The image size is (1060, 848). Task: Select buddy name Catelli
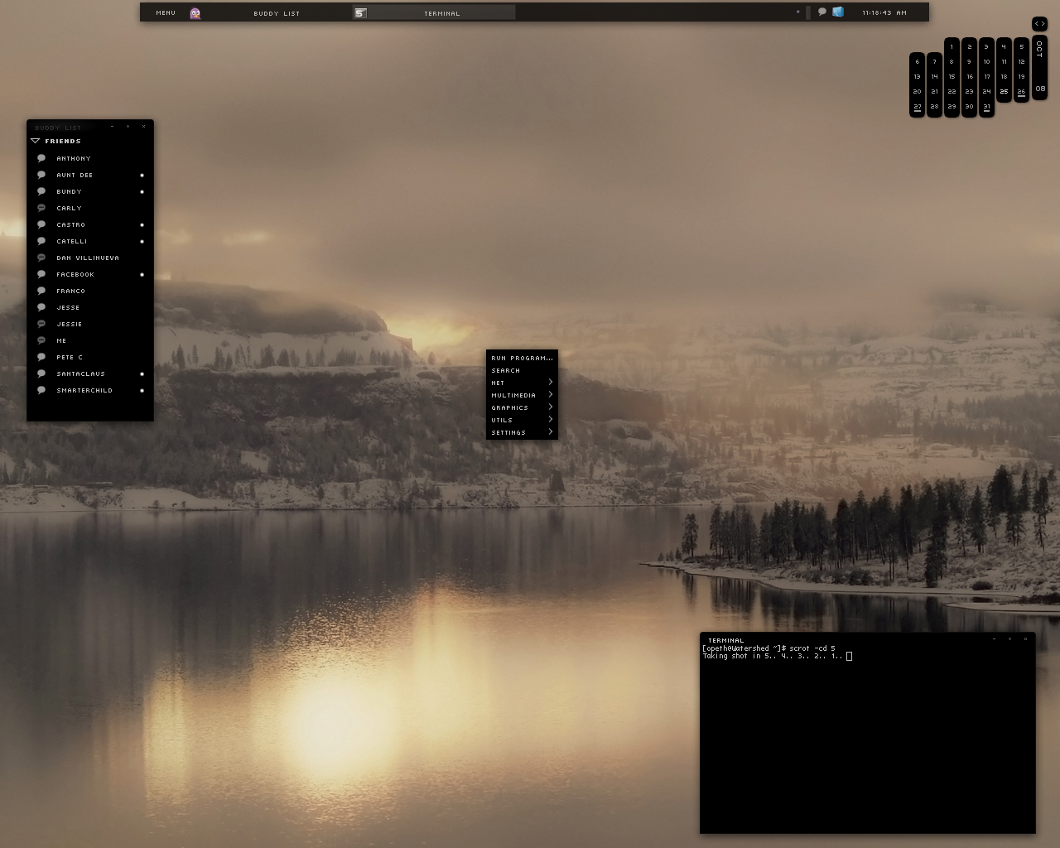[x=72, y=241]
